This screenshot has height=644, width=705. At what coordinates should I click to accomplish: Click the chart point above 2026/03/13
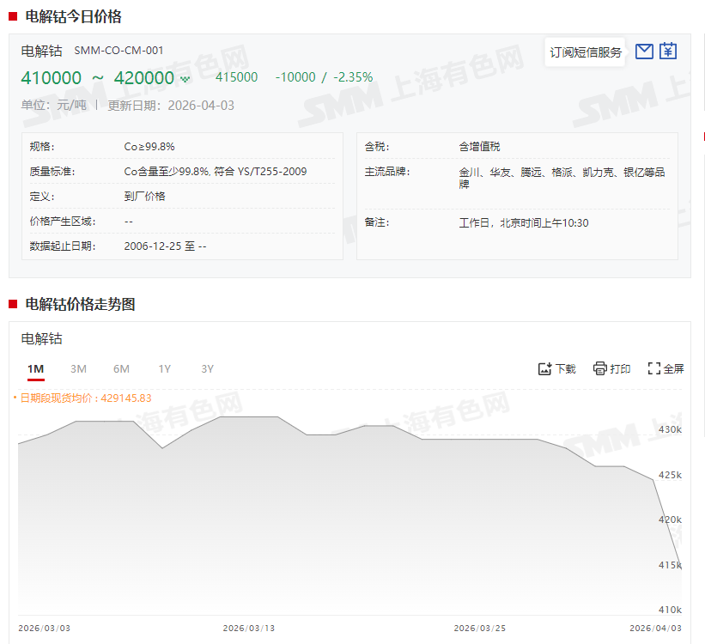pos(249,417)
